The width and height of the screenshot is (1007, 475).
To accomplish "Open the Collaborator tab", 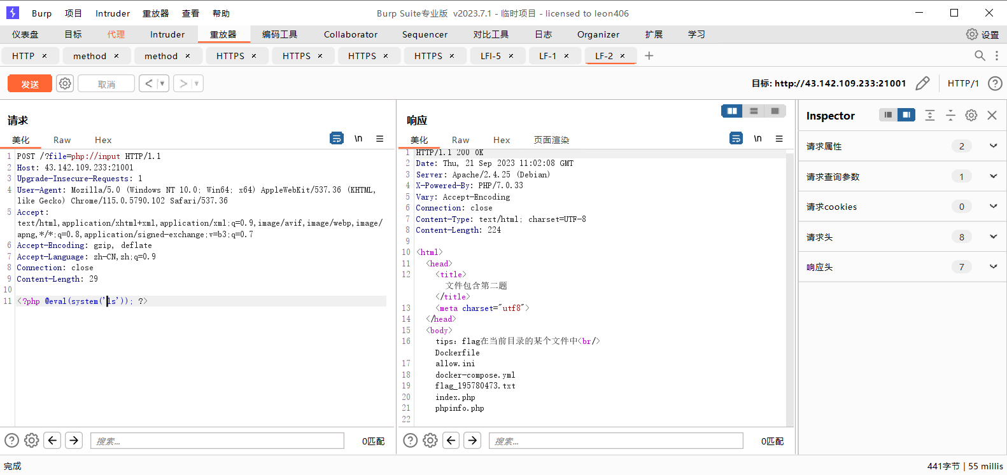I will point(351,34).
